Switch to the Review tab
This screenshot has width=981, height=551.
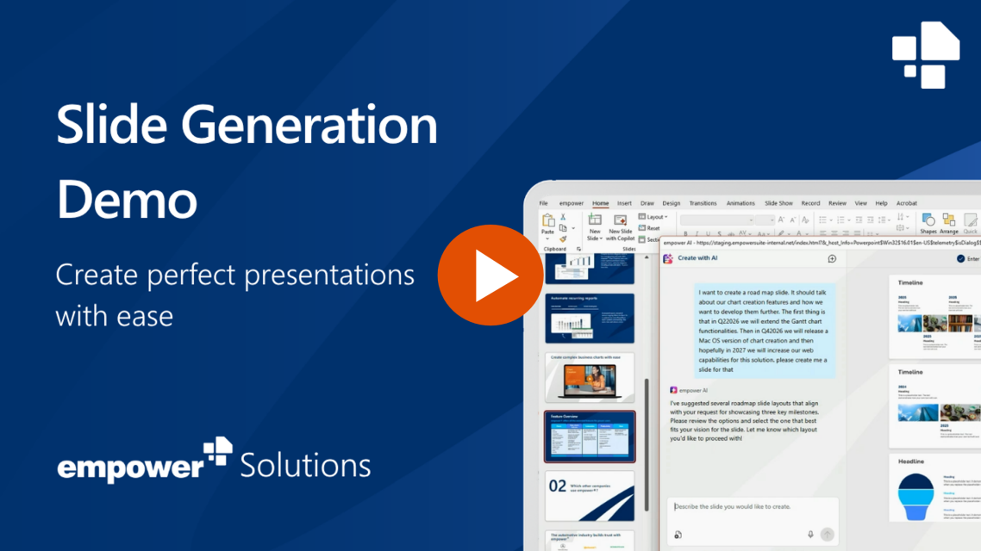tap(837, 203)
